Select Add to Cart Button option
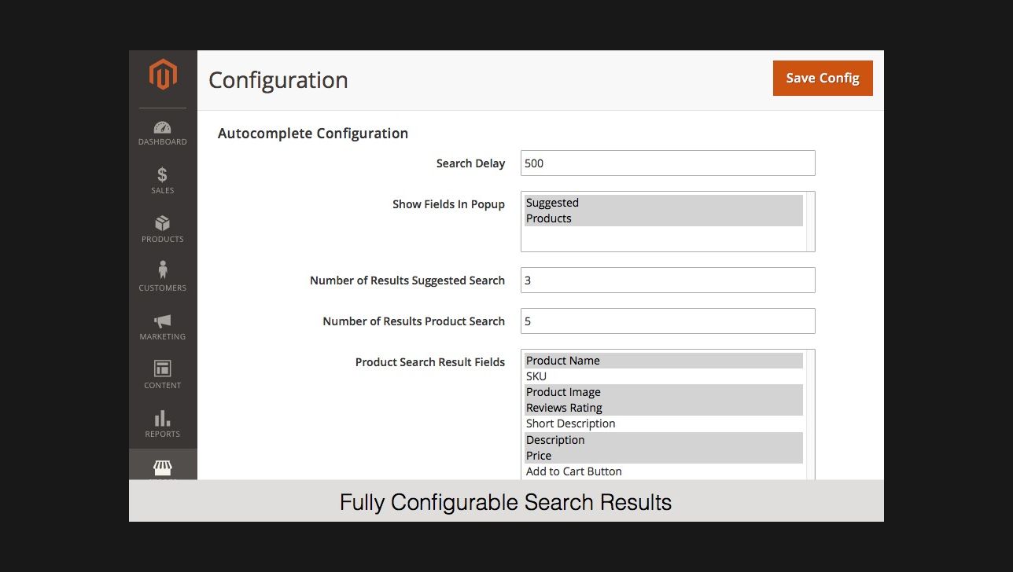Image resolution: width=1013 pixels, height=572 pixels. tap(573, 471)
